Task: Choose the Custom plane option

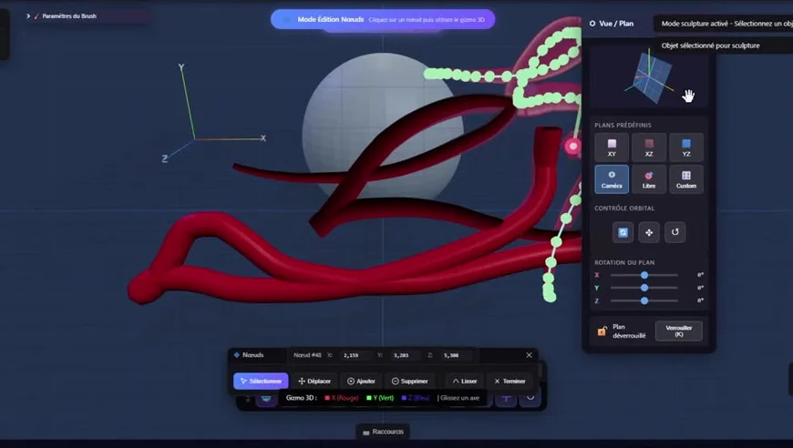Action: (685, 178)
